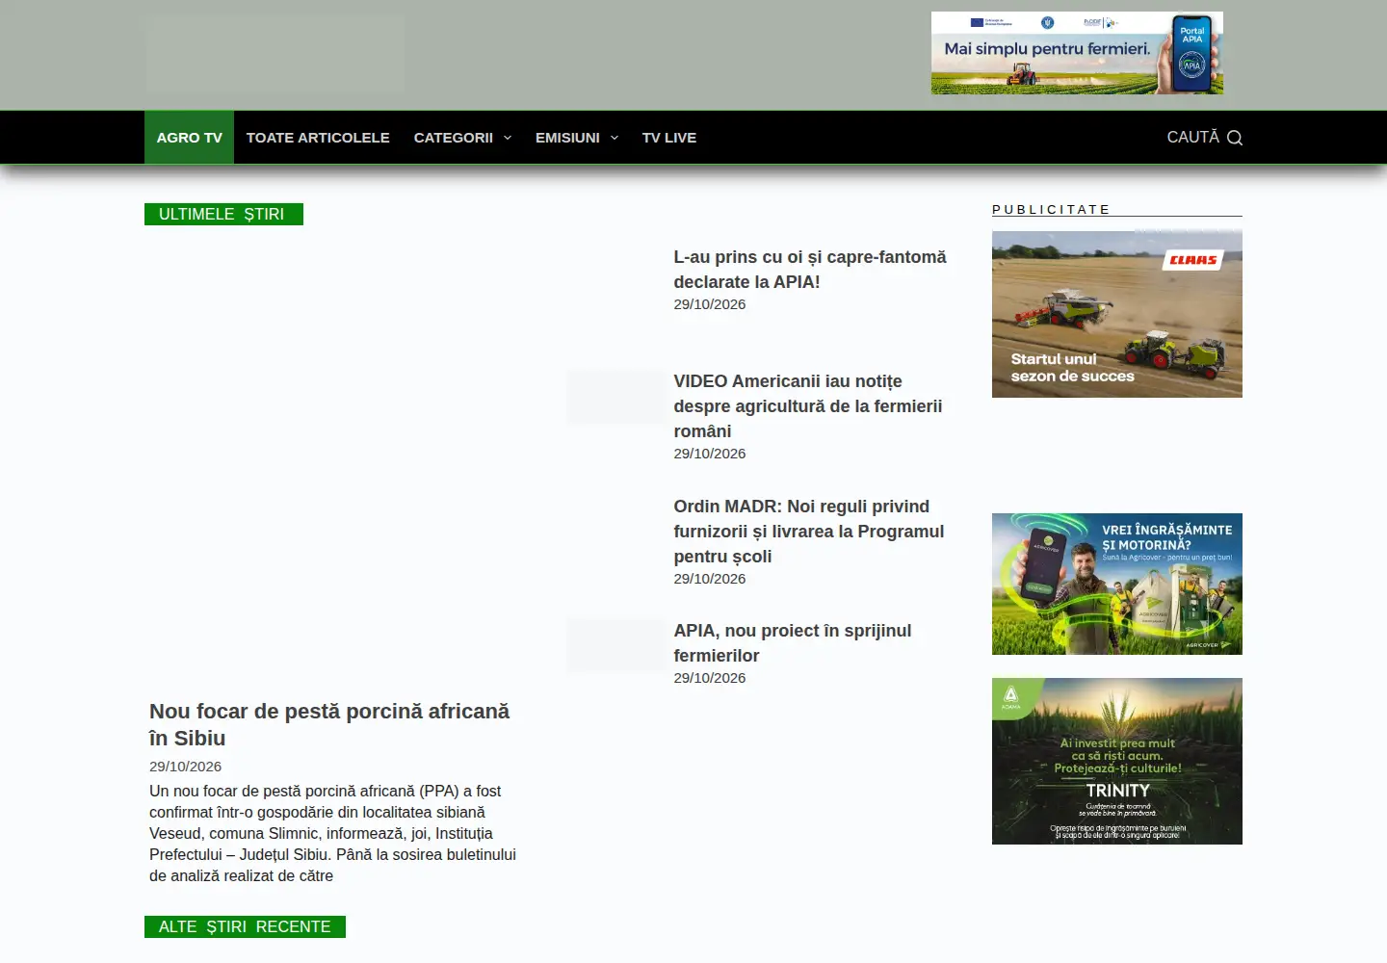The height and width of the screenshot is (963, 1387).
Task: Open the CLAAS combine advertisement
Action: (1117, 314)
